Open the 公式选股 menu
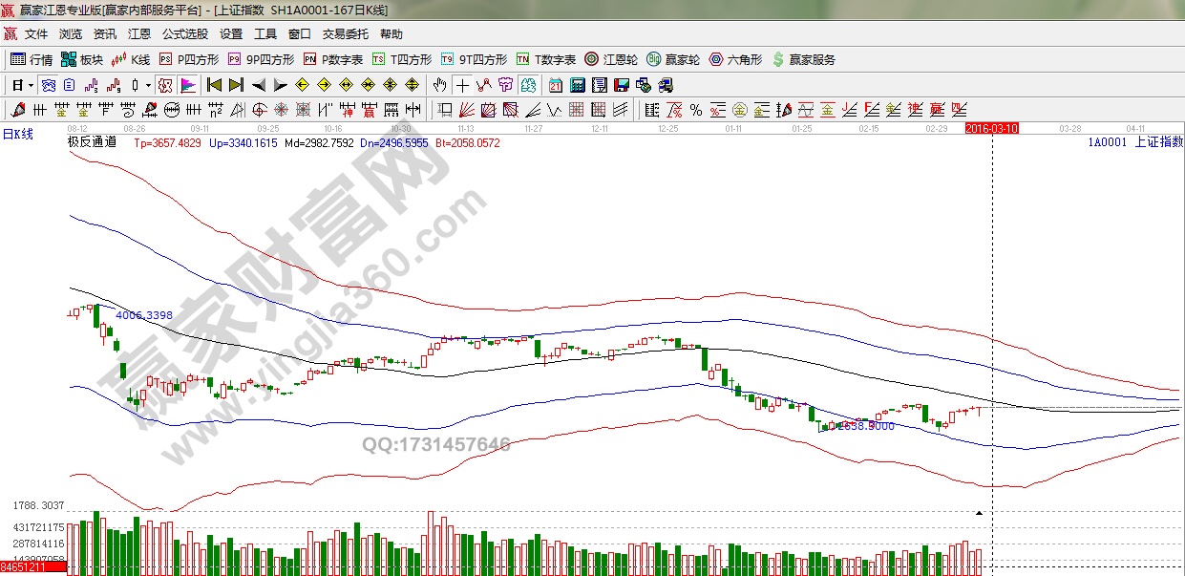 [184, 34]
